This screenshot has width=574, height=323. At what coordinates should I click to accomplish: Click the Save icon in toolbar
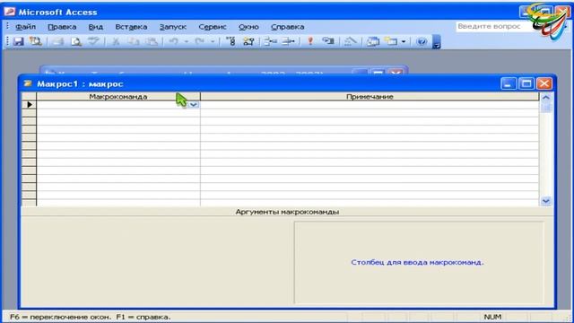18,41
